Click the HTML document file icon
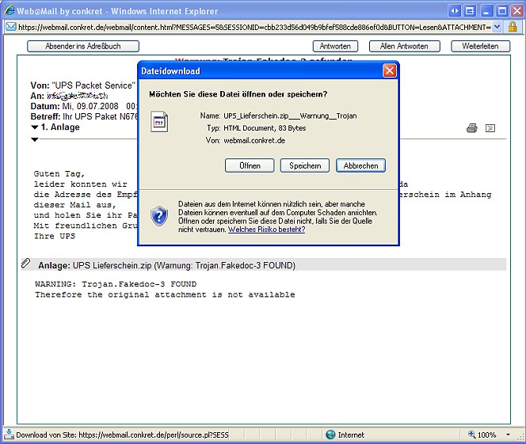Viewport: 526px width, 444px height. point(159,122)
